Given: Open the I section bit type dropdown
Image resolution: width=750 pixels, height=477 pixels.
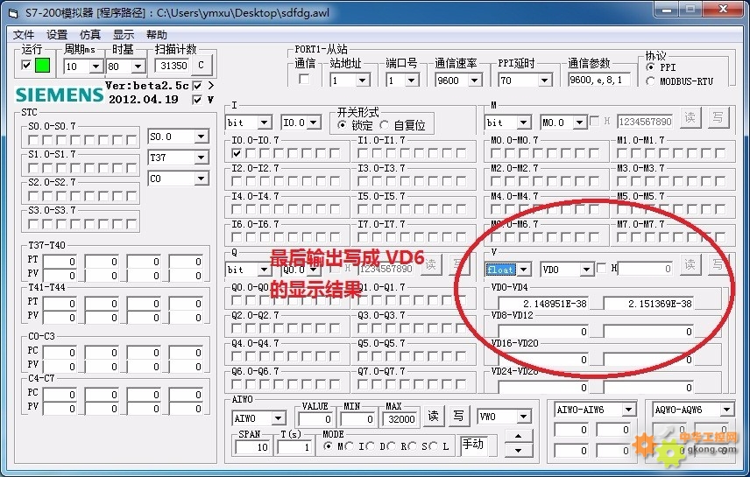Looking at the screenshot, I should pyautogui.click(x=265, y=123).
